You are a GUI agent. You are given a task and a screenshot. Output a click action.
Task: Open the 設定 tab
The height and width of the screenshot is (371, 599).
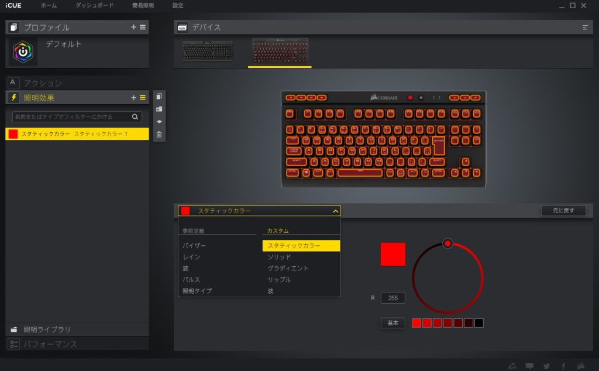178,5
